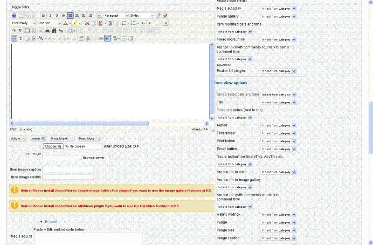Image resolution: width=373 pixels, height=245 pixels.
Task: Click the Read More button
Action: click(90, 138)
